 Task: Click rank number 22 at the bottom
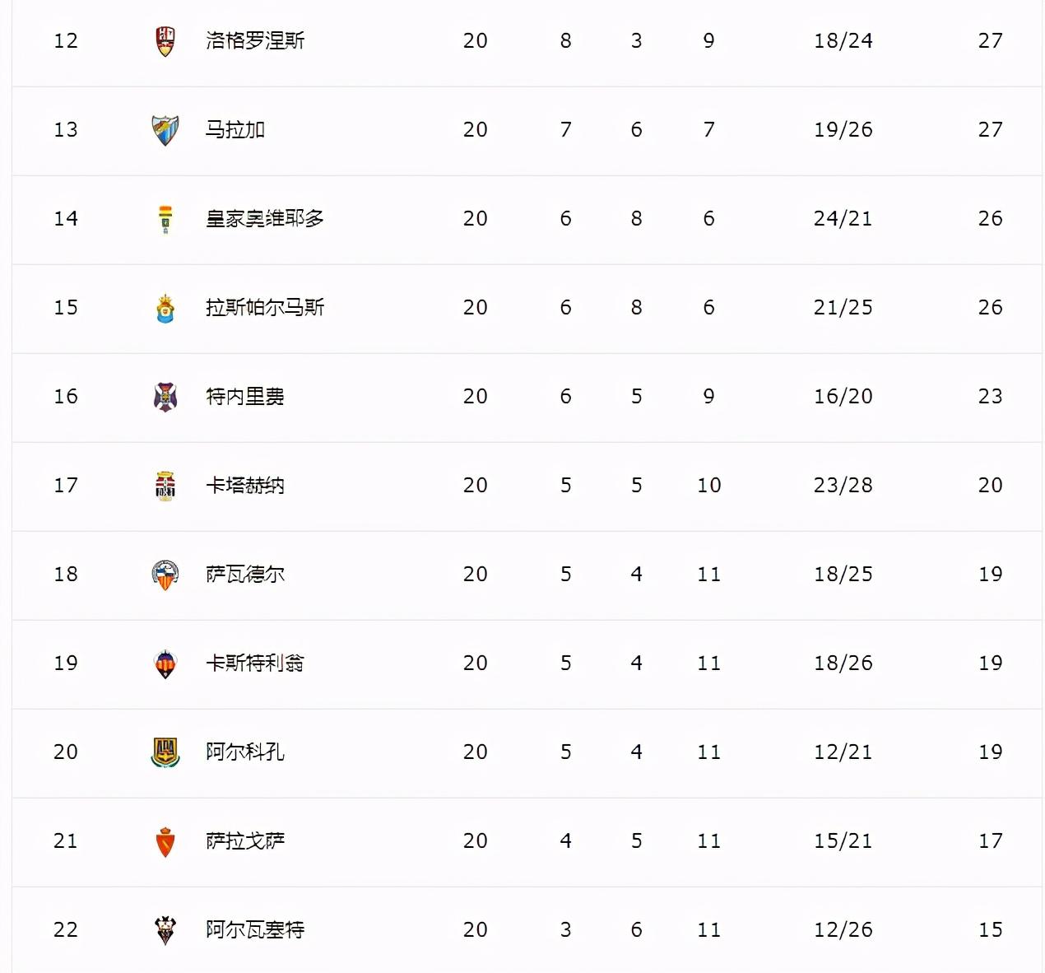pos(66,929)
